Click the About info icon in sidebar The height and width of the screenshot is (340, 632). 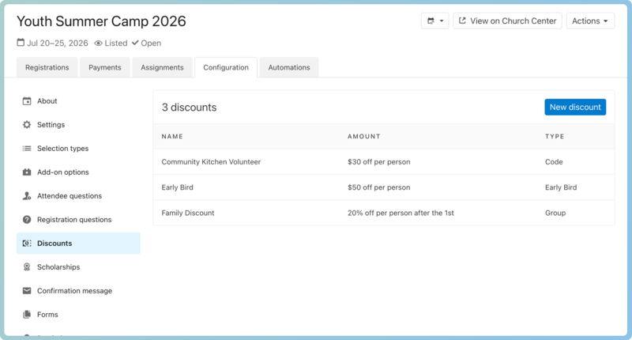coord(27,101)
